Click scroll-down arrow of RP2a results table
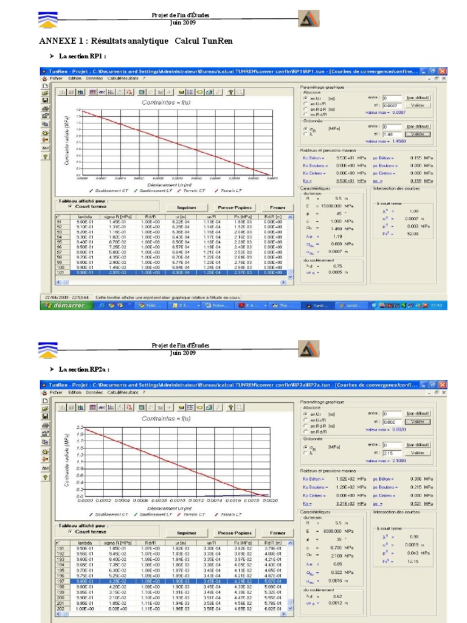This screenshot has height=623, width=467. [x=290, y=608]
